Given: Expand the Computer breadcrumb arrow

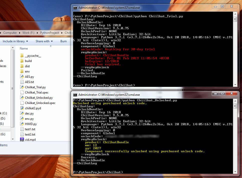Looking at the screenshot, I should click(19, 33).
